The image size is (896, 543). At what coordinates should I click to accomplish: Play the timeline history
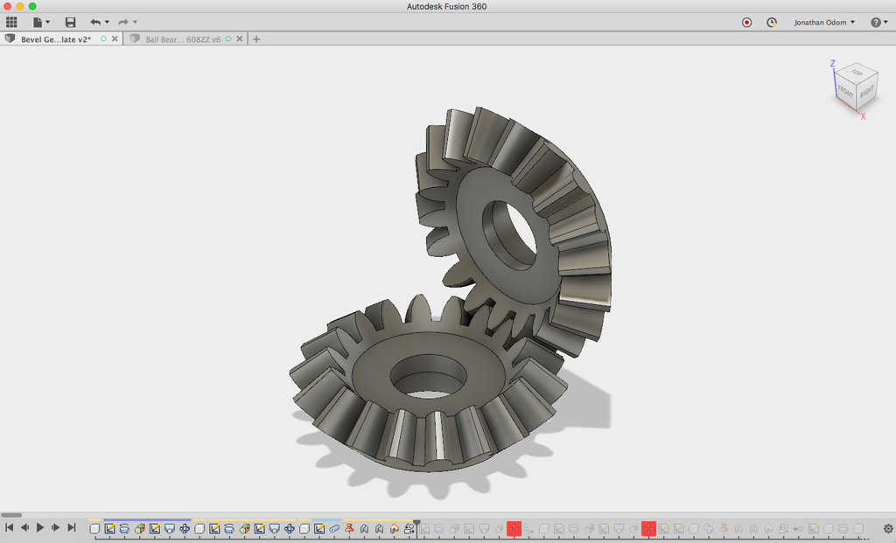40,527
